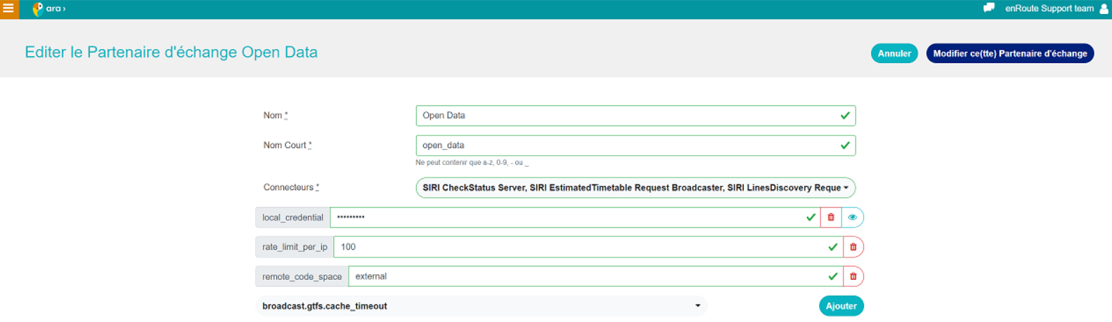Click the user profile icon
The width and height of the screenshot is (1112, 322).
[x=1104, y=9]
